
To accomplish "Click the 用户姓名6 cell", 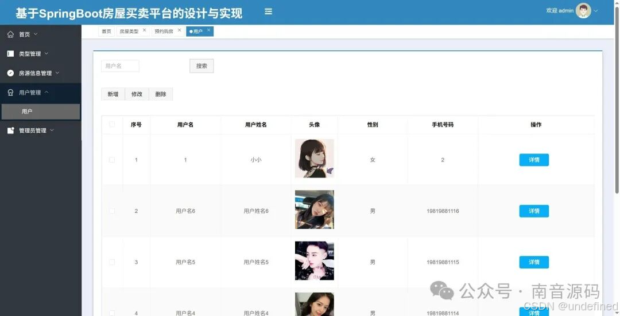I will point(256,211).
